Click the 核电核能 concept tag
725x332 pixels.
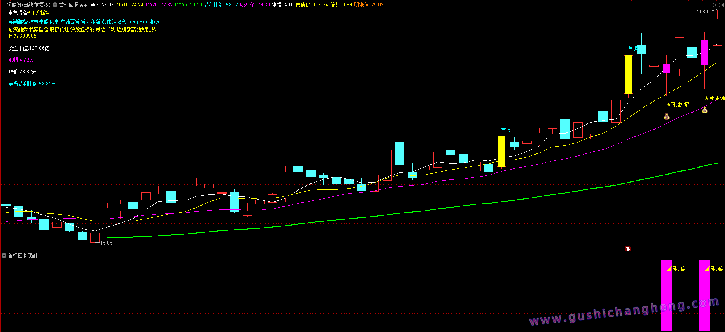click(38, 22)
